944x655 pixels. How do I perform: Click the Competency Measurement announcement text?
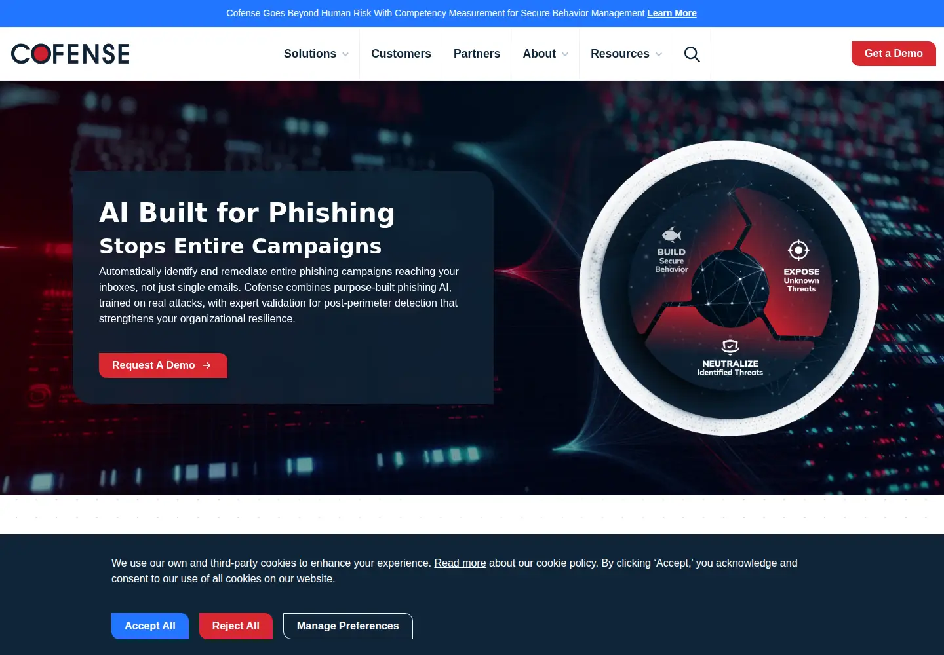435,13
